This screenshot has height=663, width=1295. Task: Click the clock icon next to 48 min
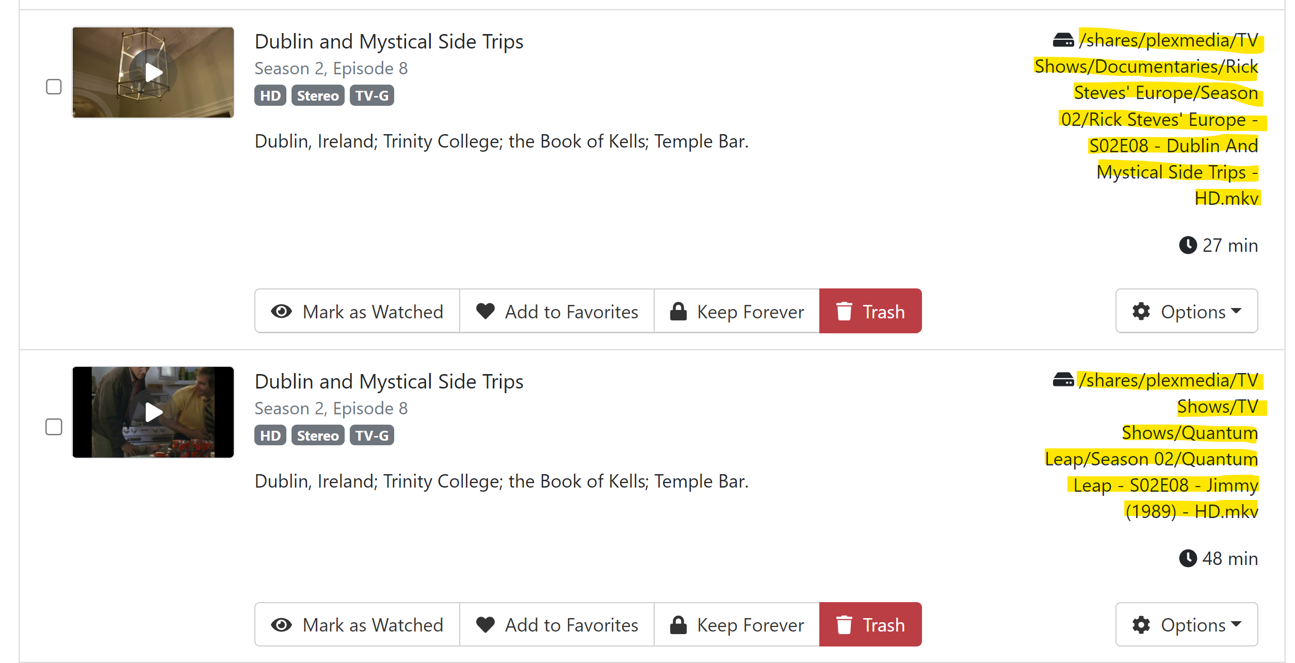pyautogui.click(x=1188, y=558)
